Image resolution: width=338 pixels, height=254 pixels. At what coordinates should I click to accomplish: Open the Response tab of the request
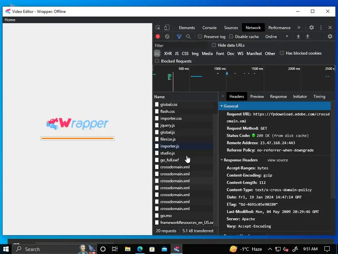pos(278,97)
